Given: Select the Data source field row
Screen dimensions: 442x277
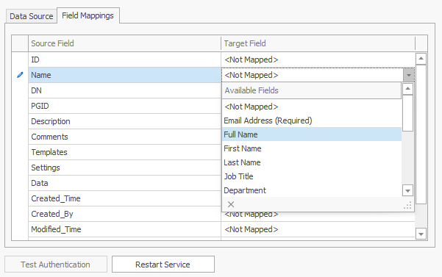Looking at the screenshot, I should coord(124,183).
